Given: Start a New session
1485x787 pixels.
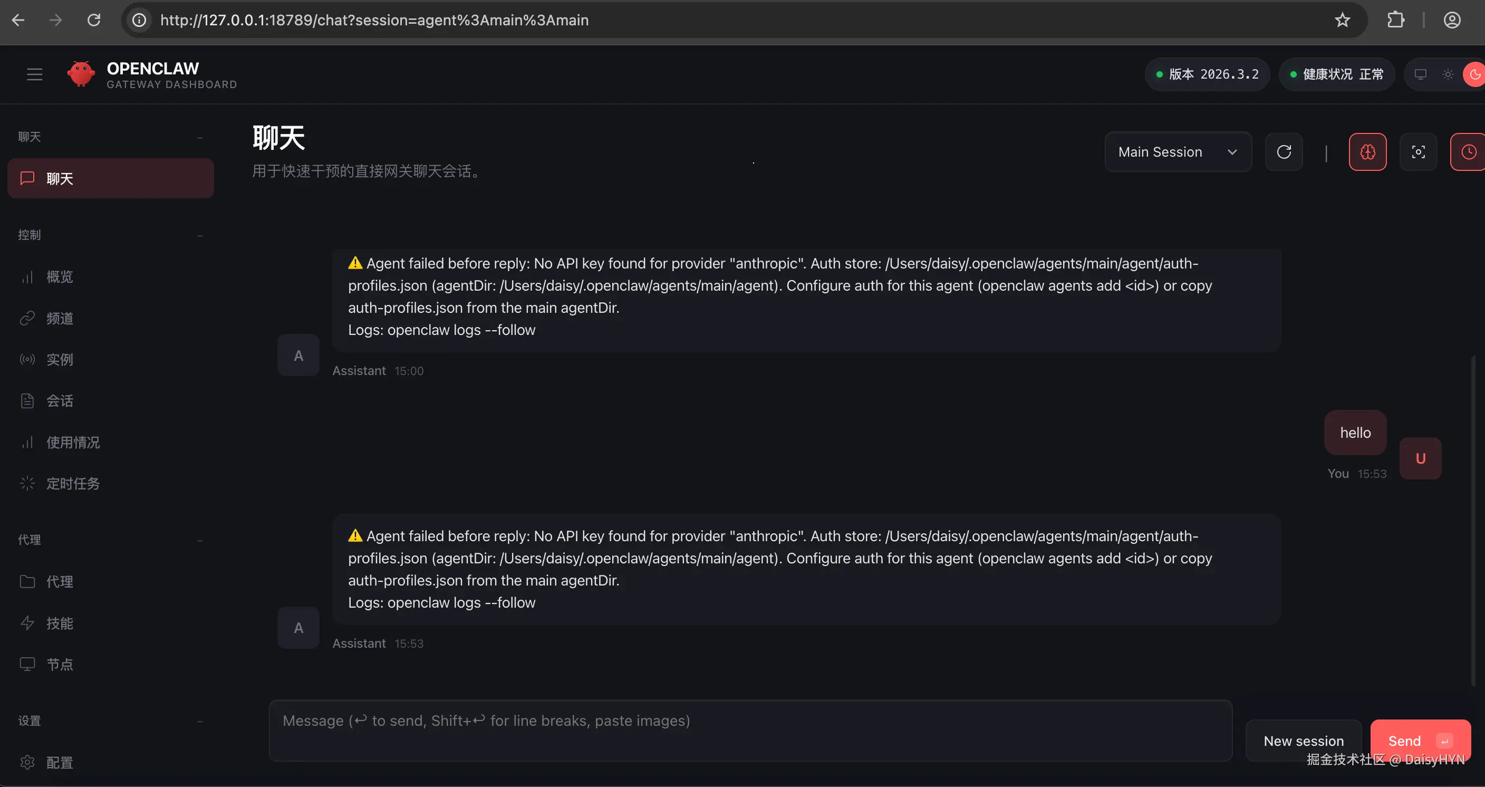Looking at the screenshot, I should 1304,741.
